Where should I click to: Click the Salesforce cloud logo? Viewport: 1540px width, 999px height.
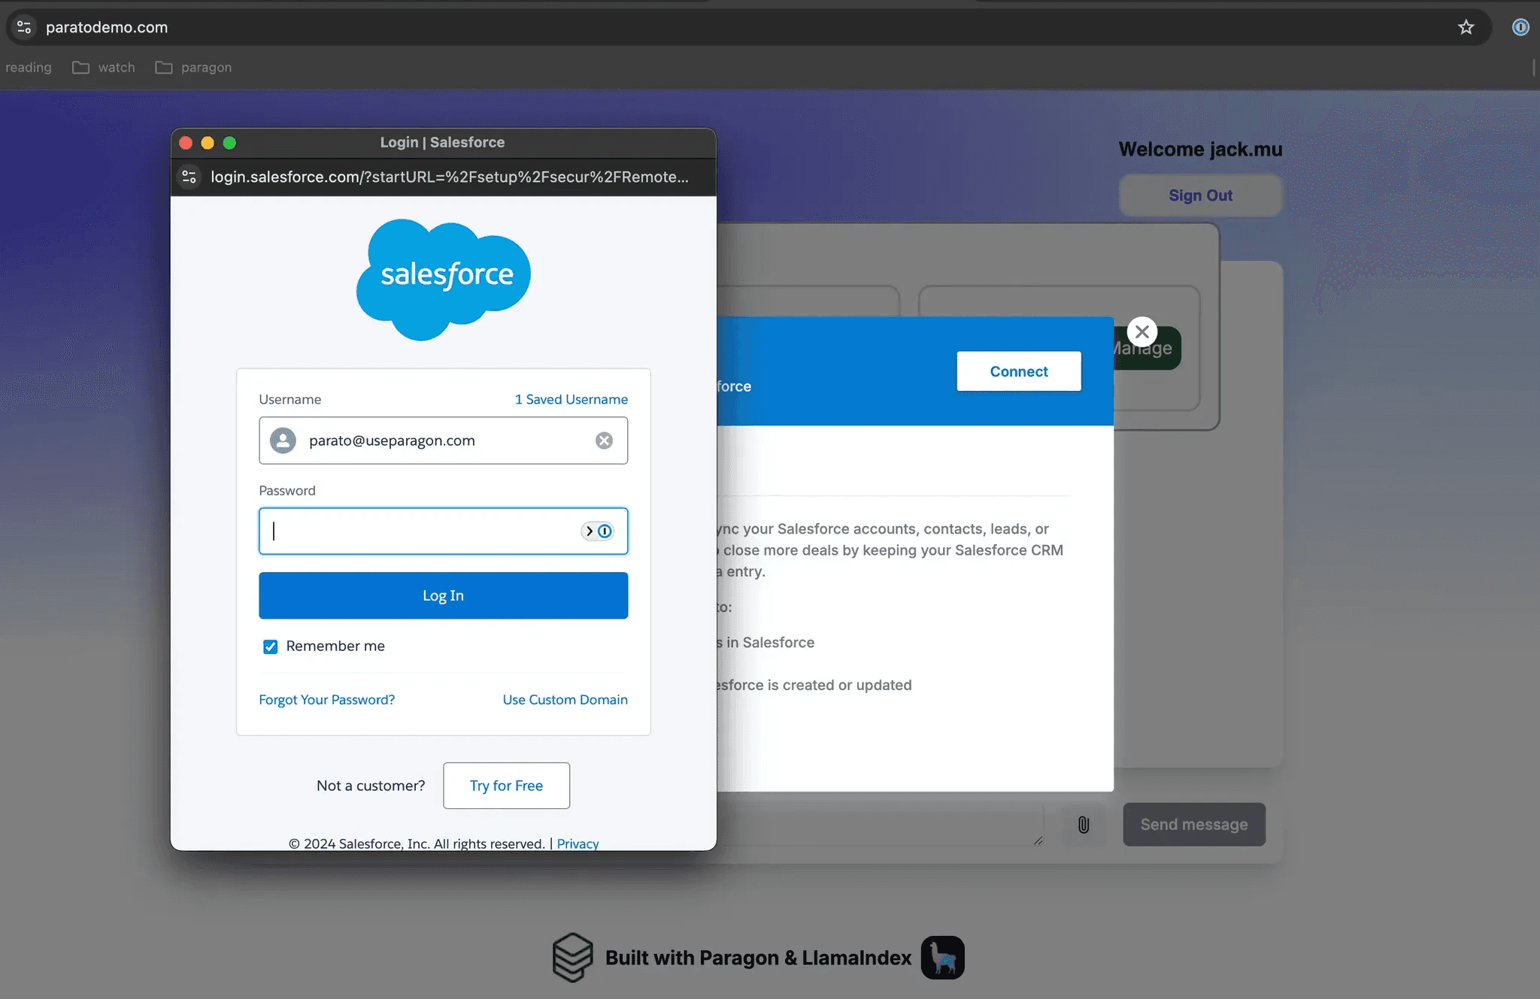[444, 278]
